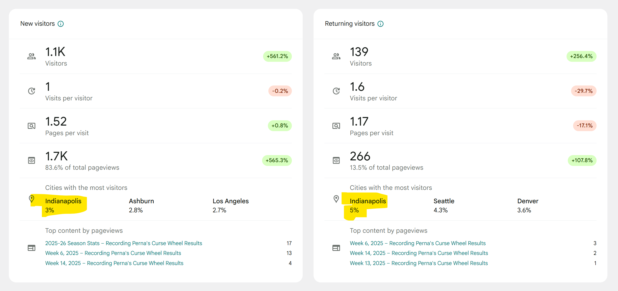The width and height of the screenshot is (618, 291).
Task: Open Week 13, 2025 Curse Wheel Results link
Action: [419, 263]
